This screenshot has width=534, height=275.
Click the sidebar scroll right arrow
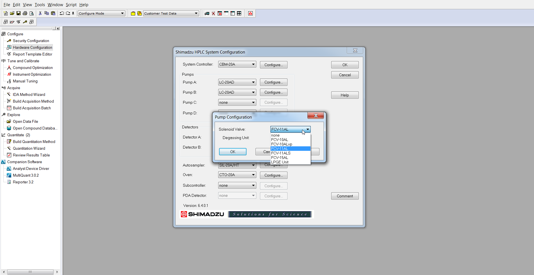pyautogui.click(x=57, y=272)
